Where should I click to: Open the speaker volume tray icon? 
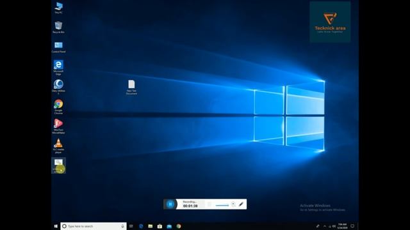[x=334, y=226]
